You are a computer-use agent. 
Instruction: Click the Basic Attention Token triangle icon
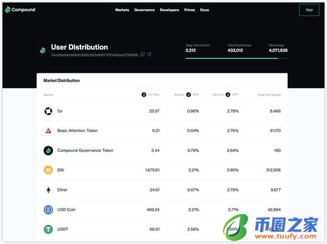pyautogui.click(x=48, y=131)
